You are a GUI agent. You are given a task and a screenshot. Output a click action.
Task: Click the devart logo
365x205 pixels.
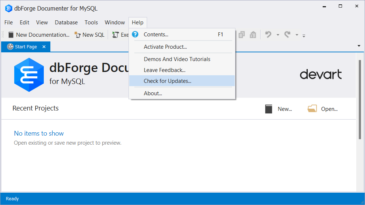(x=321, y=74)
